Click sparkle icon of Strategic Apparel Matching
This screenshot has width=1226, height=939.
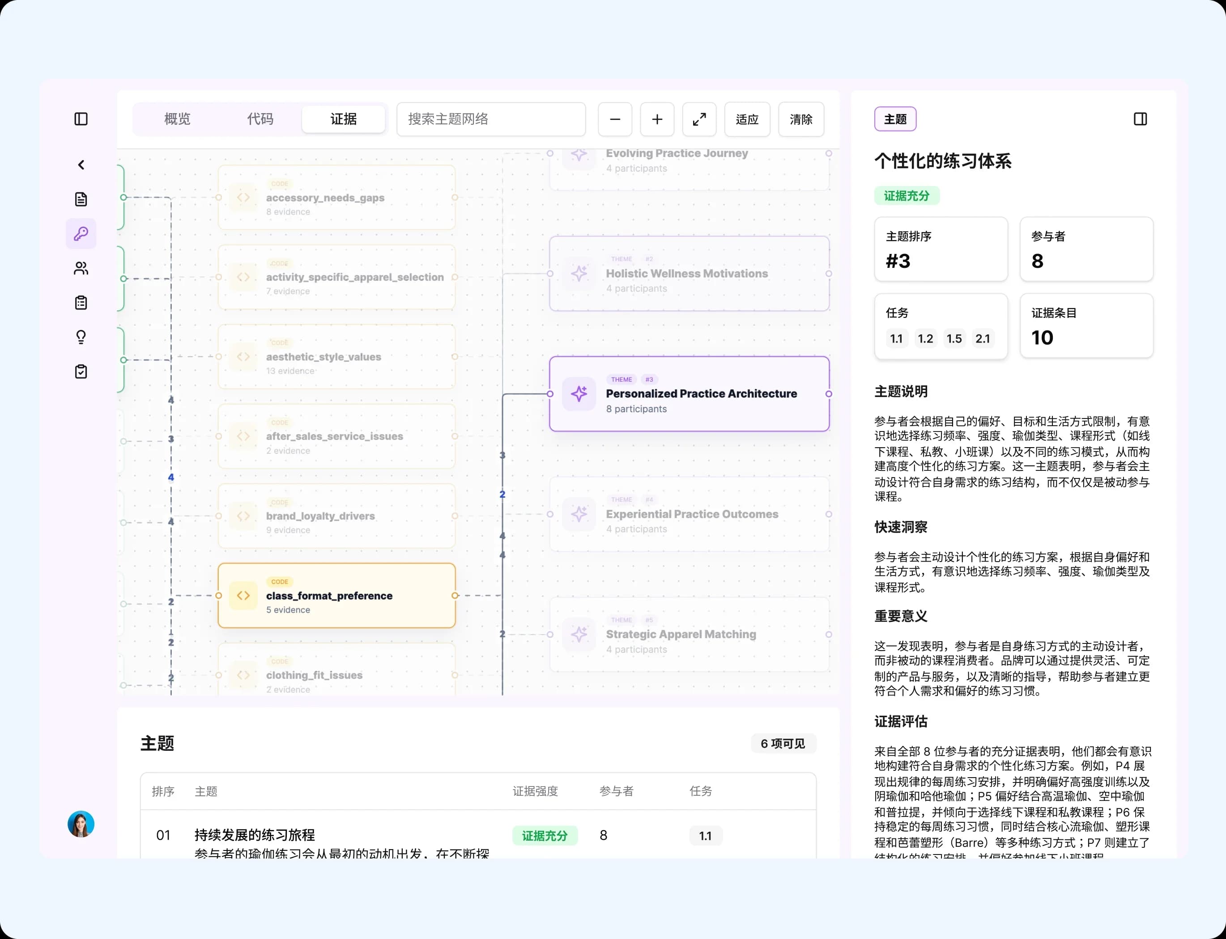(x=579, y=634)
